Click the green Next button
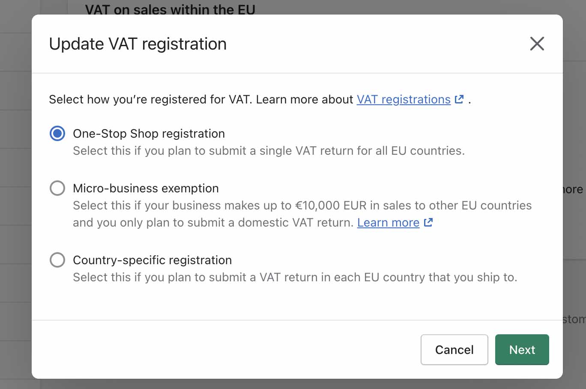Image resolution: width=586 pixels, height=389 pixels. click(x=522, y=350)
